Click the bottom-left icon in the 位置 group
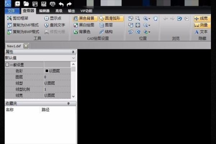 coord(131,32)
